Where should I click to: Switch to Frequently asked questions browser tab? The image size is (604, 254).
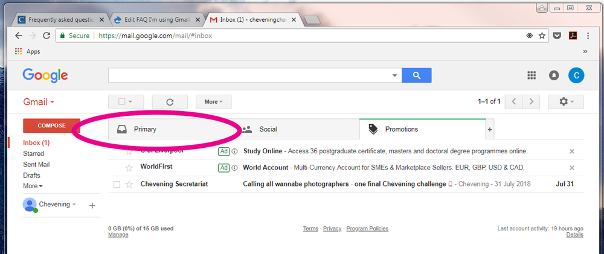(x=61, y=20)
